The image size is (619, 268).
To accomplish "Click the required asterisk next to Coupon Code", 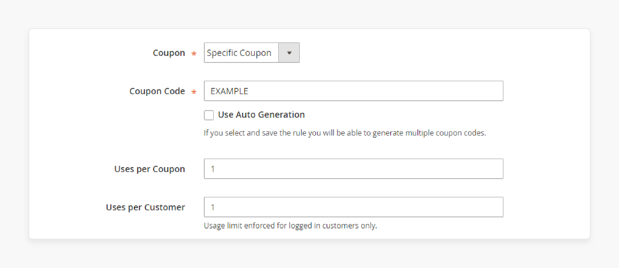I will 194,92.
